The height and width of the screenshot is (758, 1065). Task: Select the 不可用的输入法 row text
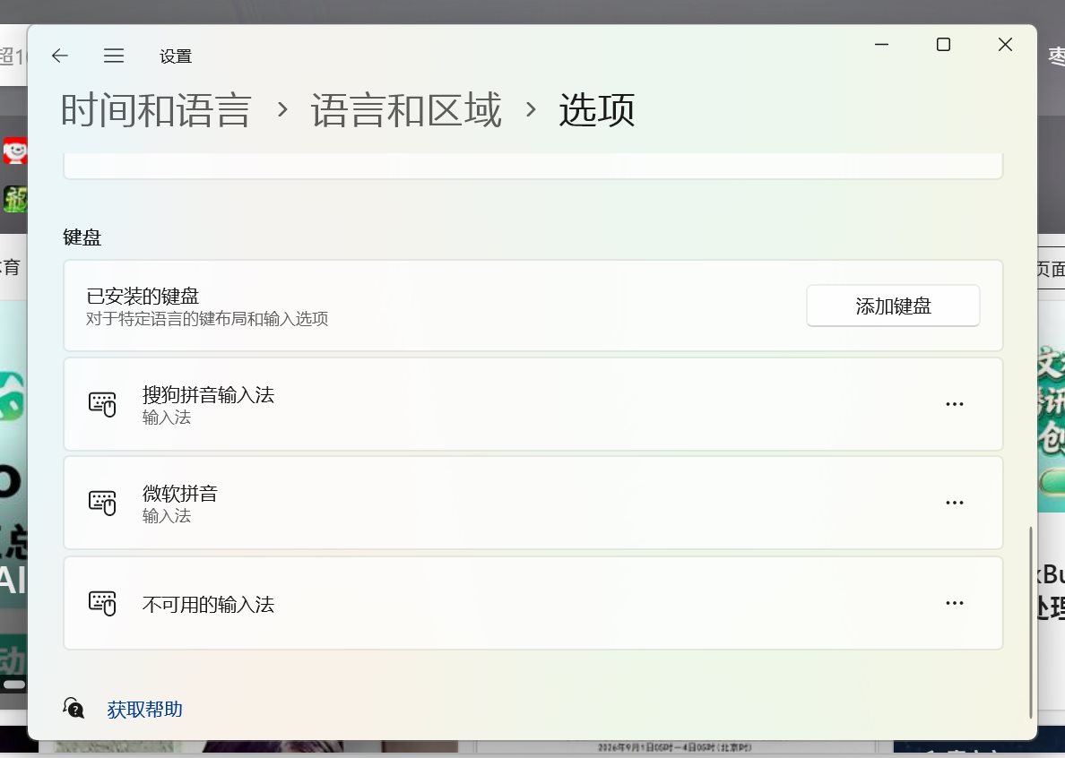208,605
